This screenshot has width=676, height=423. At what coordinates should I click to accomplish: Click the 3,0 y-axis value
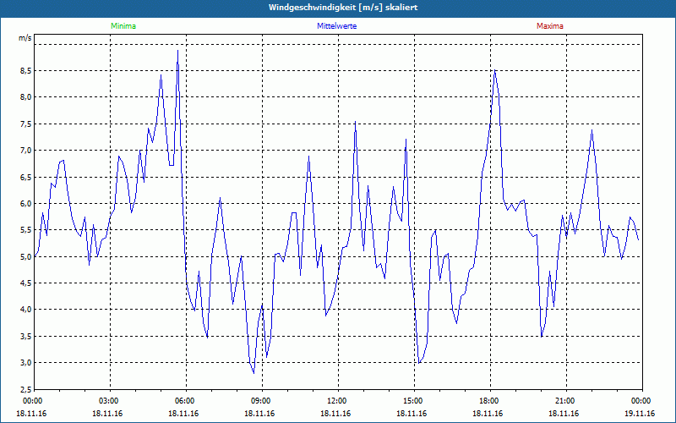point(26,363)
